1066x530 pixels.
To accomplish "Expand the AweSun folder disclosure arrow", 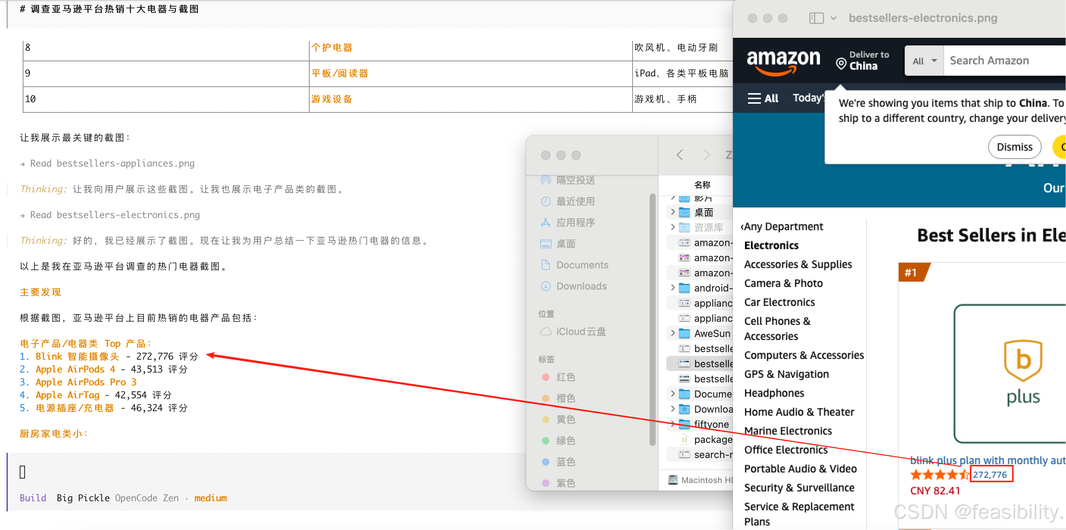I will (x=673, y=333).
